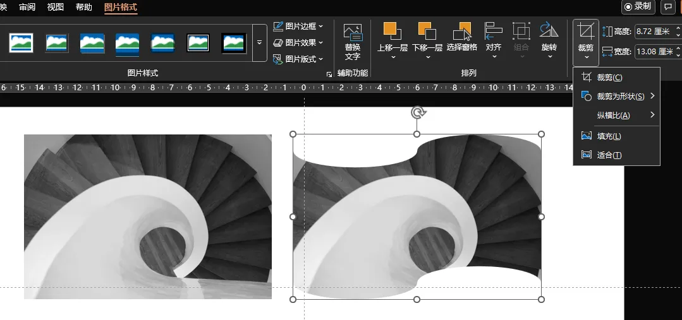Click the comments speech bubble icon
This screenshot has height=320, width=682.
pos(667,6)
